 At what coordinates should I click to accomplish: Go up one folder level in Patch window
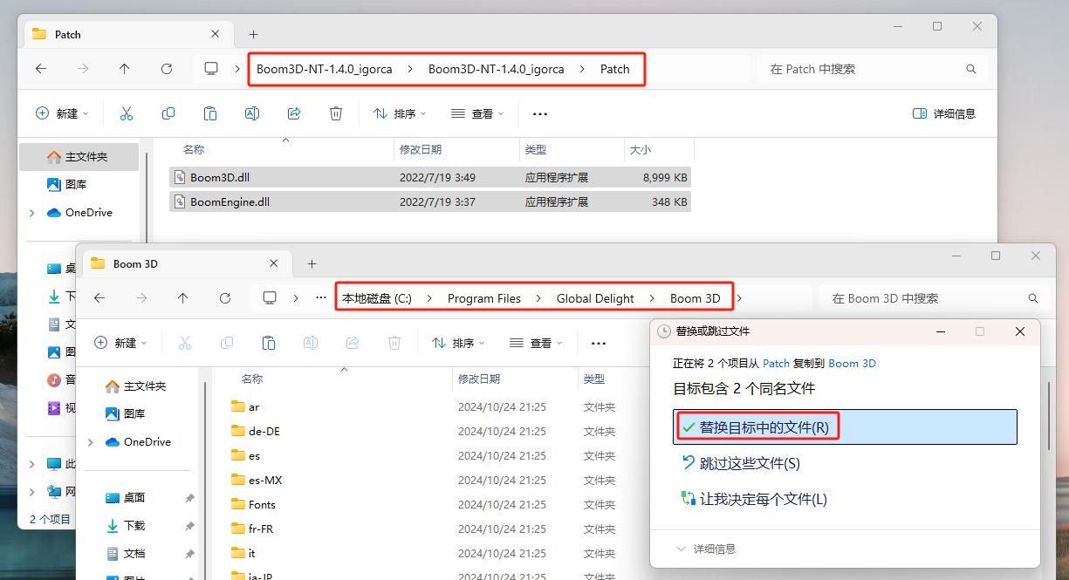[x=125, y=69]
